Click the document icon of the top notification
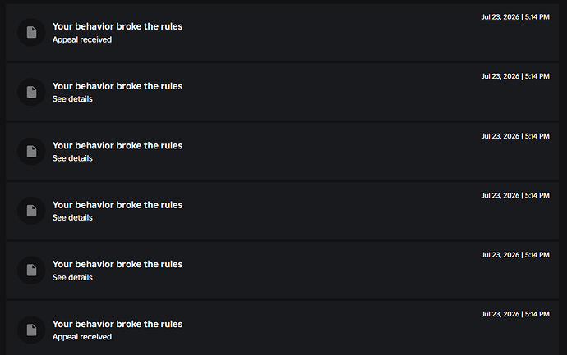This screenshot has height=355, width=567. [x=31, y=33]
